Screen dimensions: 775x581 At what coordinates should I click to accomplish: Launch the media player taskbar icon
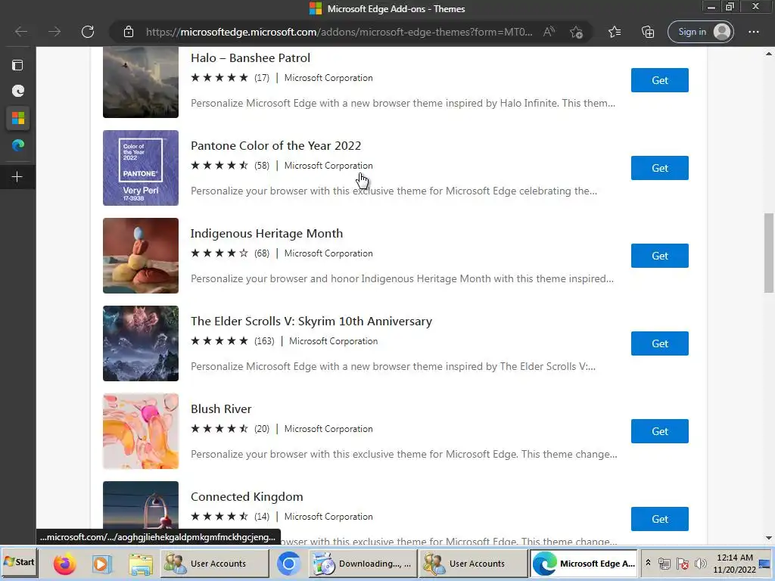(x=102, y=564)
